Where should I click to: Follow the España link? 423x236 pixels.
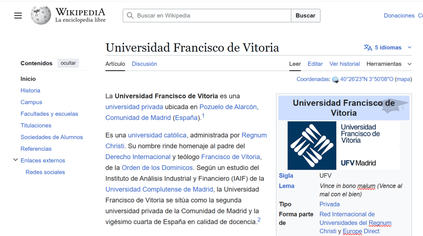coord(186,118)
